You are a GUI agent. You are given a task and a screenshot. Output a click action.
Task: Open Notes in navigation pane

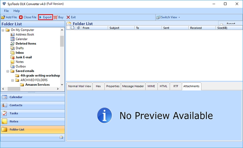(32, 121)
